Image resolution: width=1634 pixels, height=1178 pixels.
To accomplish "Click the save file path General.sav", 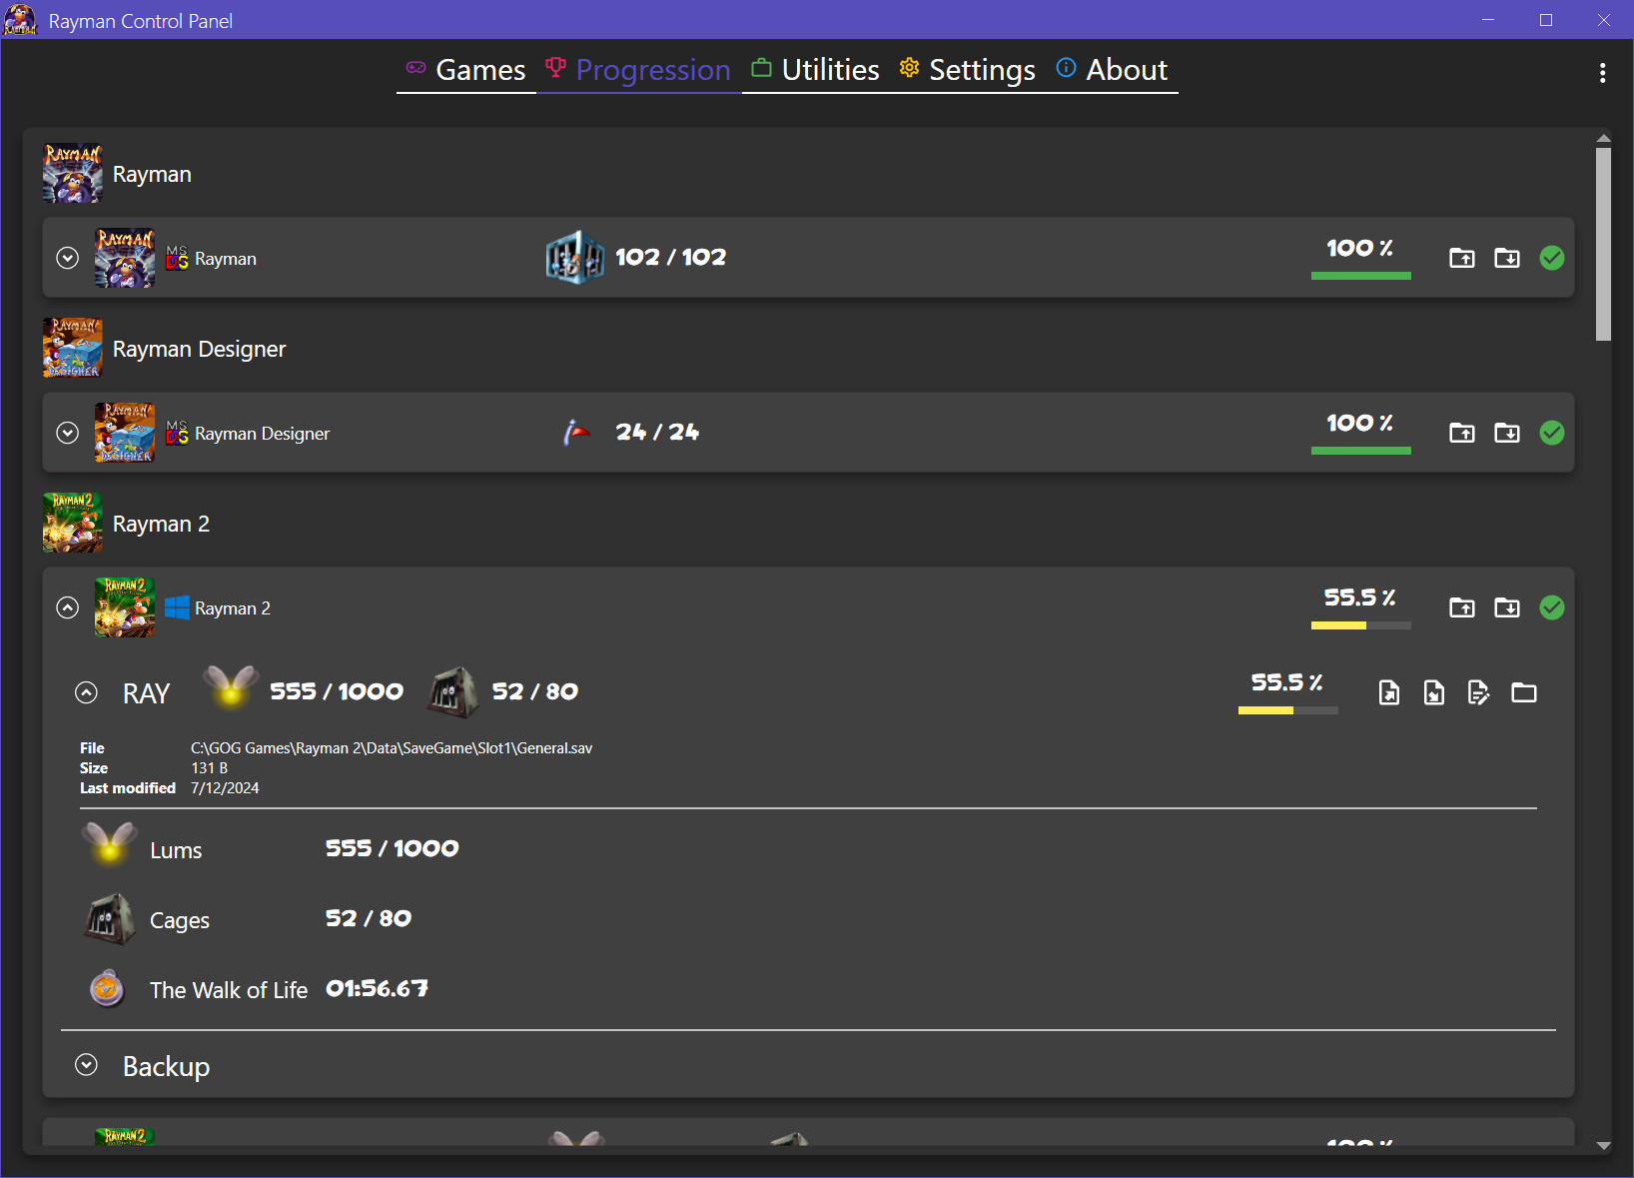I will coord(392,748).
